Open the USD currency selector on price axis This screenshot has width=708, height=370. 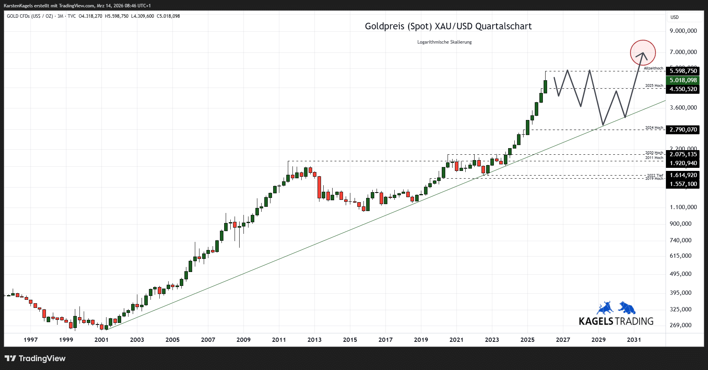click(674, 17)
